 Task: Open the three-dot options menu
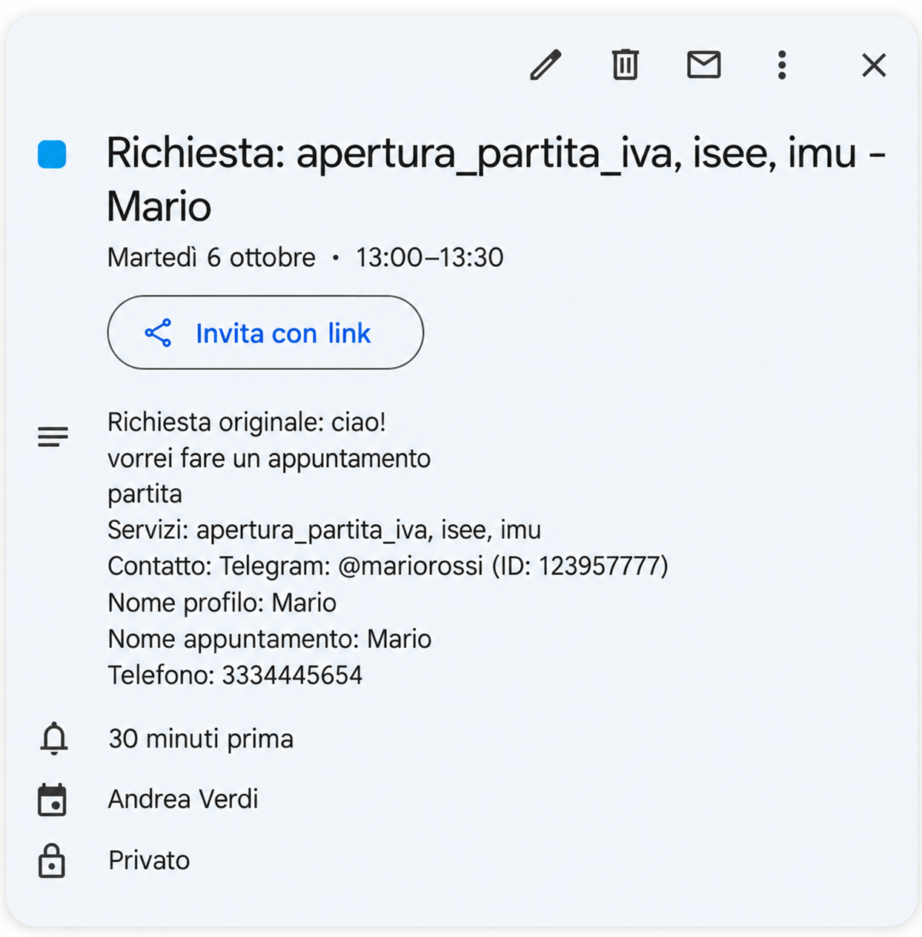pyautogui.click(x=782, y=65)
